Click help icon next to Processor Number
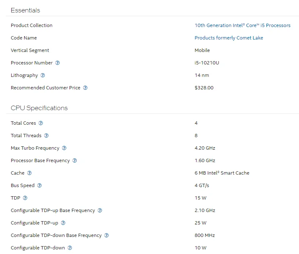Image resolution: width=299 pixels, height=254 pixels. pos(57,63)
